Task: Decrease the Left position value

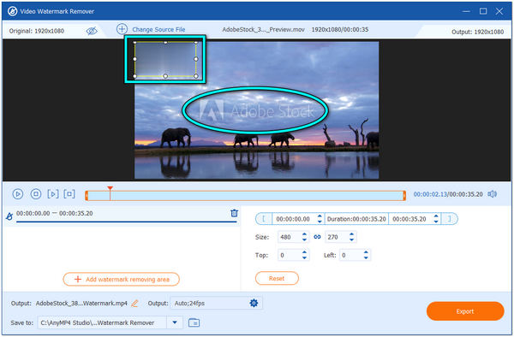Action: pyautogui.click(x=366, y=257)
